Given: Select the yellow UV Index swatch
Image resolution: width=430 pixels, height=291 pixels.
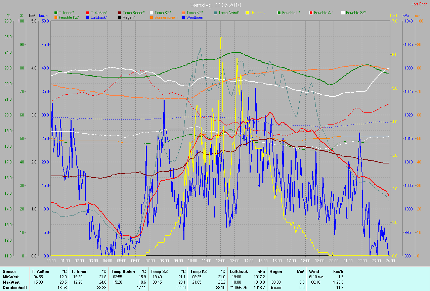Looking at the screenshot, I should (247, 13).
